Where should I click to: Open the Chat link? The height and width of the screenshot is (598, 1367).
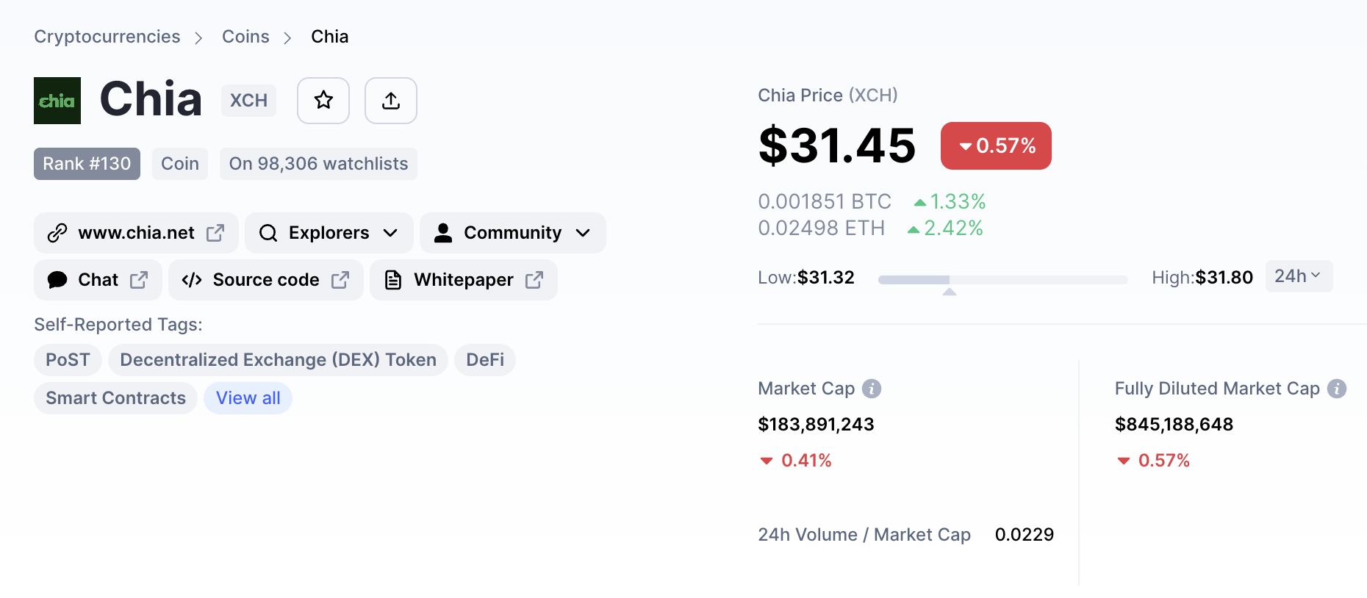click(x=98, y=280)
